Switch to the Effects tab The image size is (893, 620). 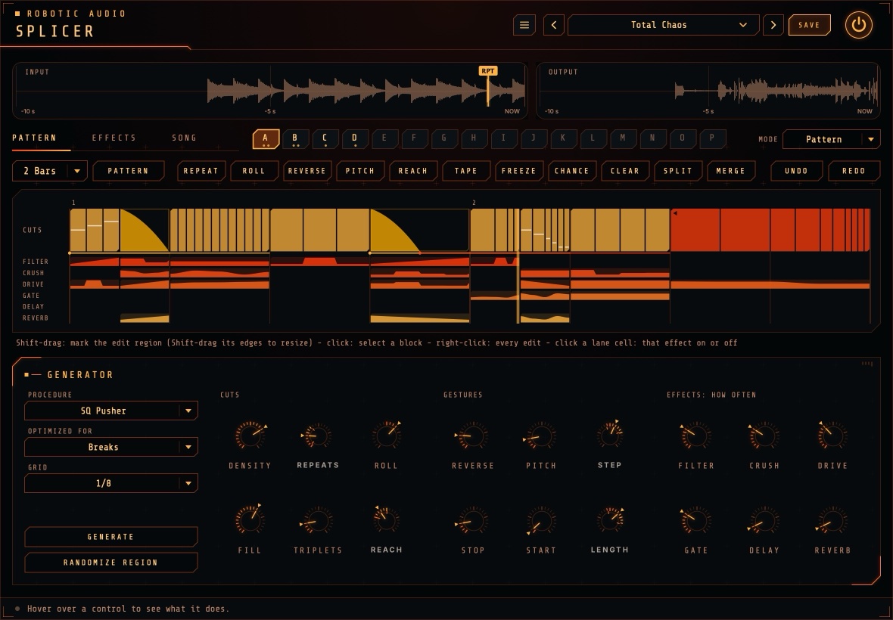coord(114,138)
